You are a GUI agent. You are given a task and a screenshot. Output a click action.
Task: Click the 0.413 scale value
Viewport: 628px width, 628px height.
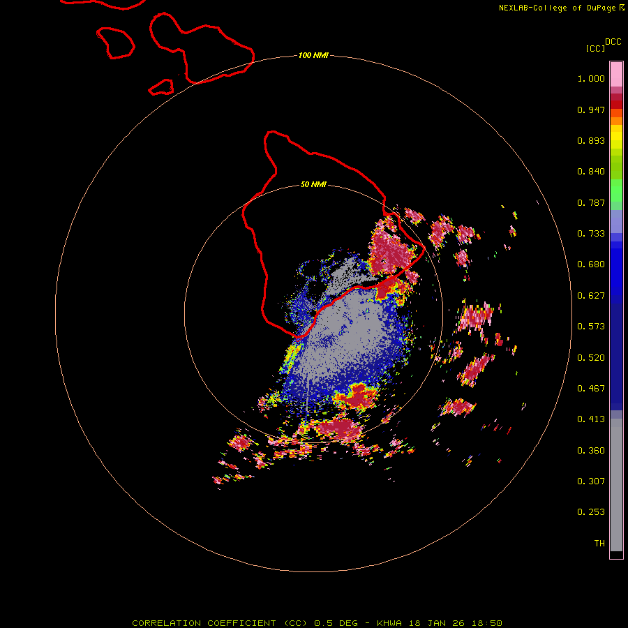[591, 419]
